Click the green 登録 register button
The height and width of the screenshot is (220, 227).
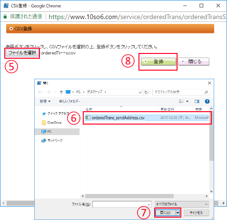pos(158,62)
